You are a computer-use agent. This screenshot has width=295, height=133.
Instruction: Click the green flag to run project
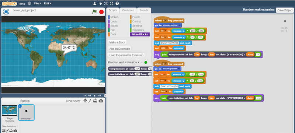[94, 12]
